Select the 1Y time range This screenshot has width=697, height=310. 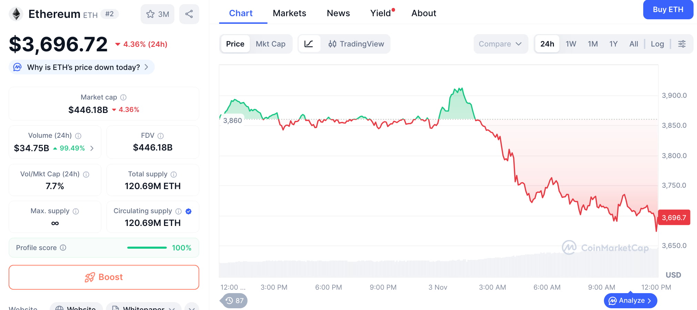[x=613, y=44]
